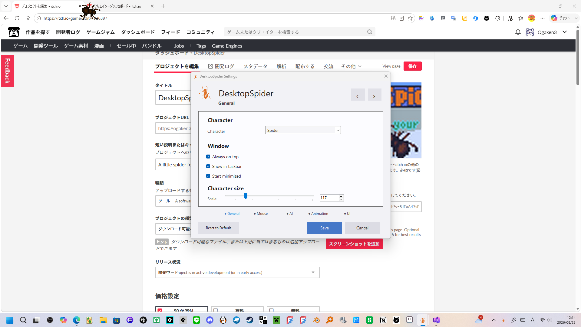The image size is (581, 327).
Task: Expand the Copilot チャット dropdown arrow
Action: point(576,18)
